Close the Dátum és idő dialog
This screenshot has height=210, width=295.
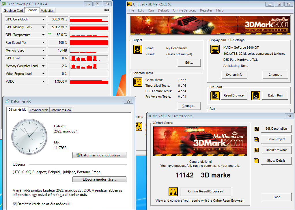[x=128, y=101]
